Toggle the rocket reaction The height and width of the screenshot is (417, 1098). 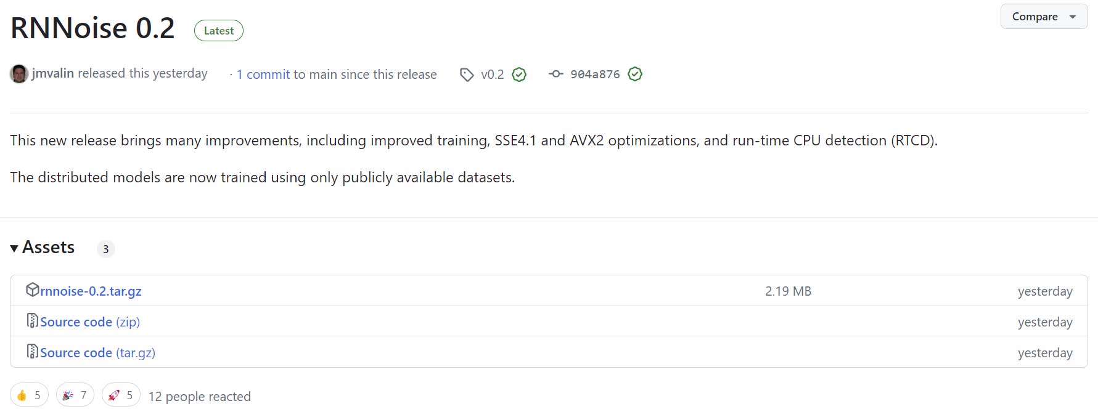click(121, 395)
